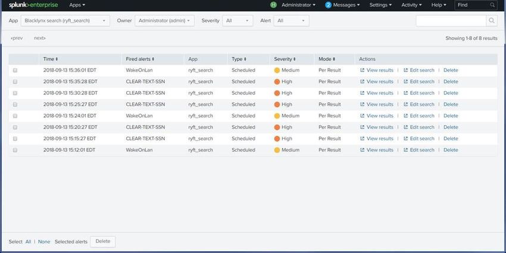Image resolution: width=506 pixels, height=253 pixels.
Task: Sort the Fired alerts column header
Action: pyautogui.click(x=140, y=59)
